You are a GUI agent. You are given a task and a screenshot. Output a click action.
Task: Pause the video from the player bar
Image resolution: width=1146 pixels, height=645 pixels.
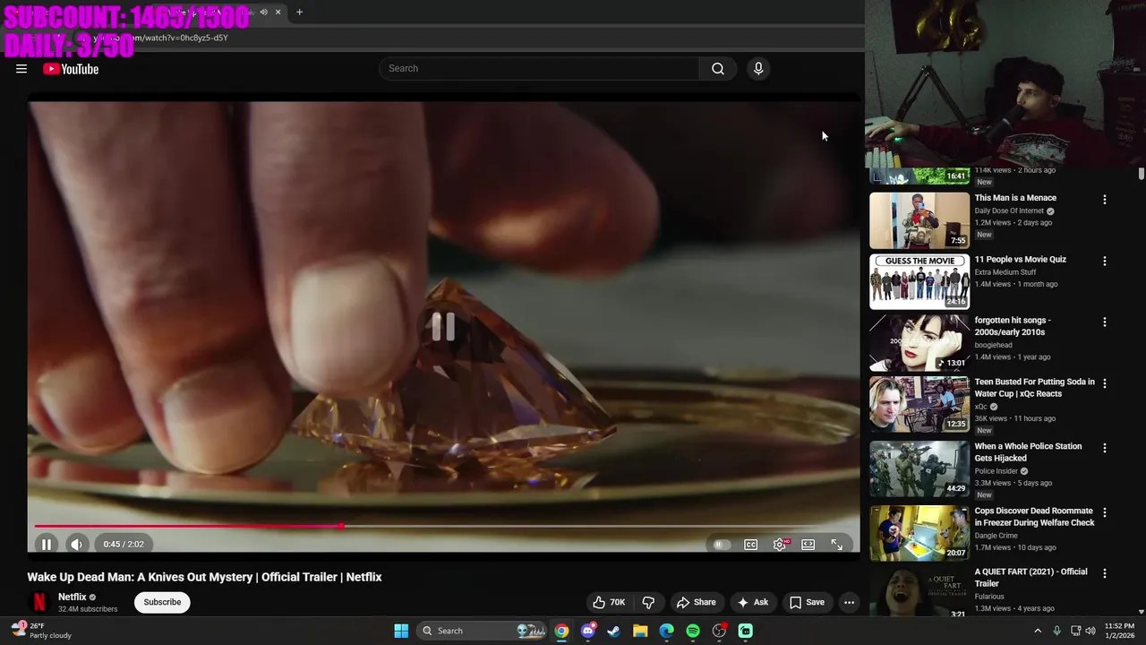pos(46,544)
